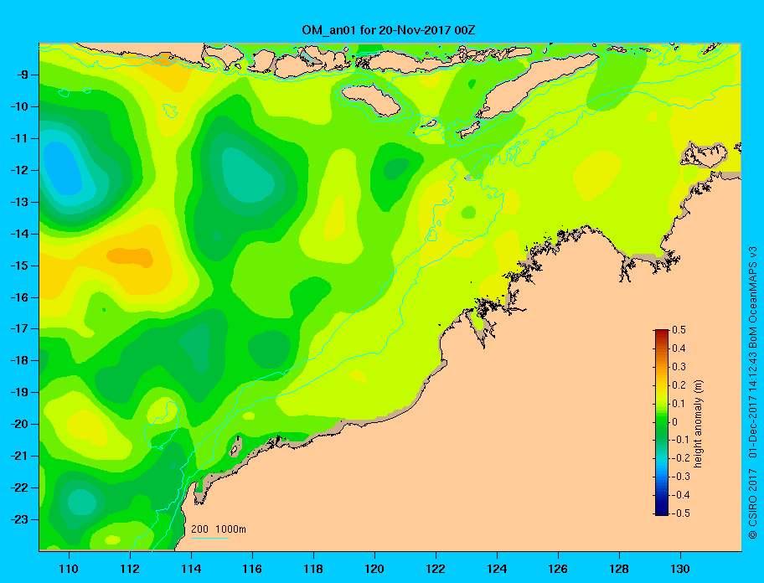The image size is (764, 583).
Task: Click the colorbar zero value "0"
Action: point(675,422)
